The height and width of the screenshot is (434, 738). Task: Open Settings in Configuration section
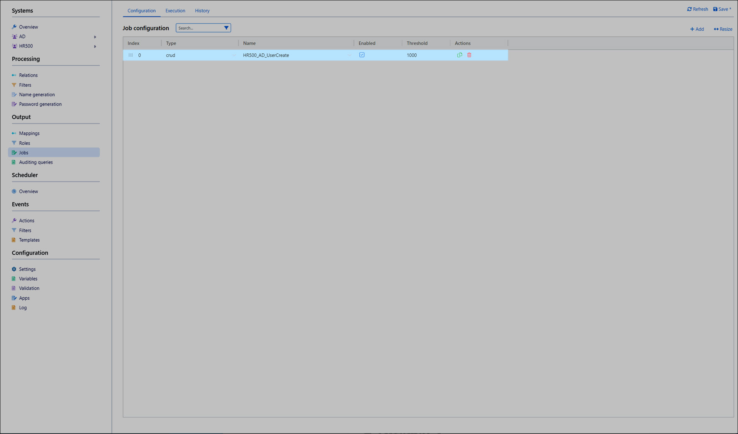click(x=27, y=269)
